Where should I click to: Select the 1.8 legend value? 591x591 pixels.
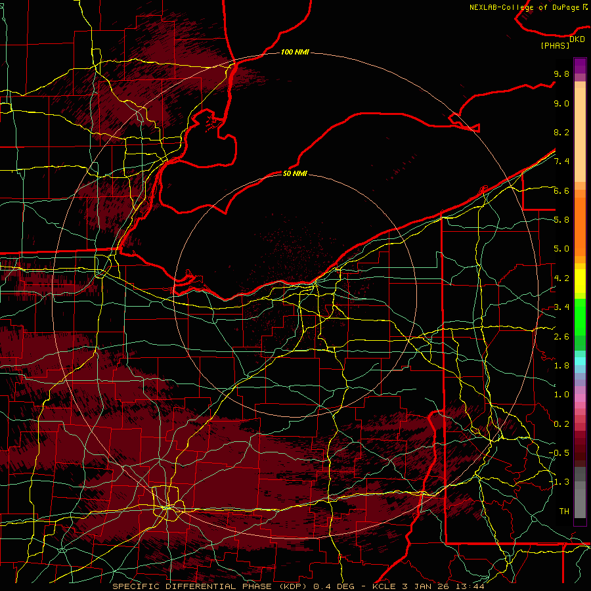pyautogui.click(x=561, y=366)
